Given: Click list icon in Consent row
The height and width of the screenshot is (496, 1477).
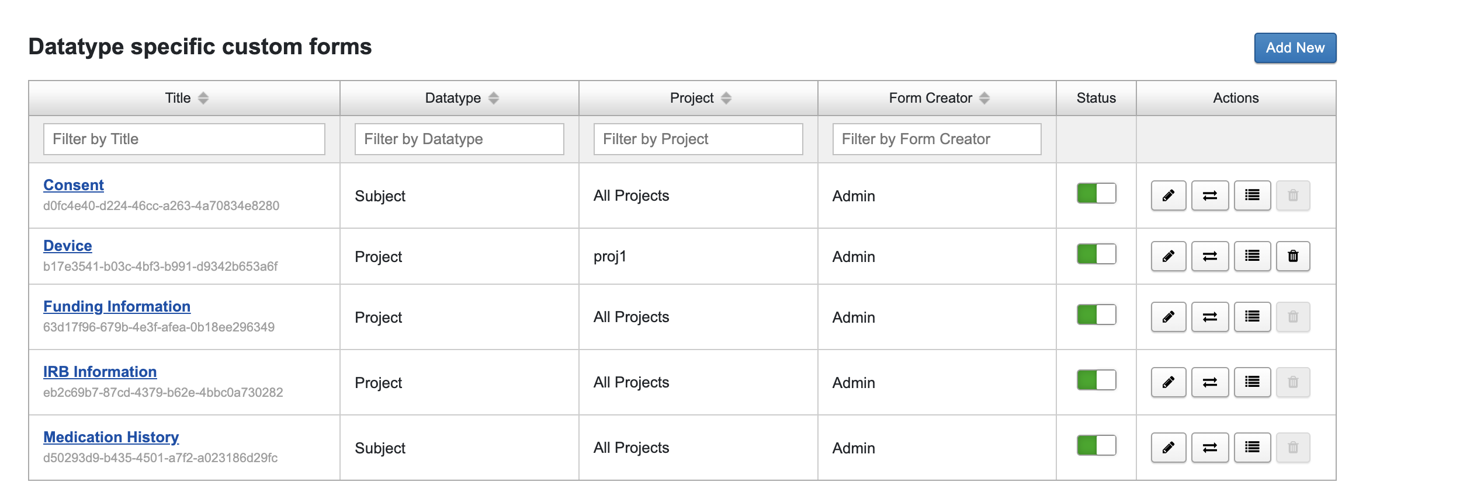Looking at the screenshot, I should (x=1252, y=195).
